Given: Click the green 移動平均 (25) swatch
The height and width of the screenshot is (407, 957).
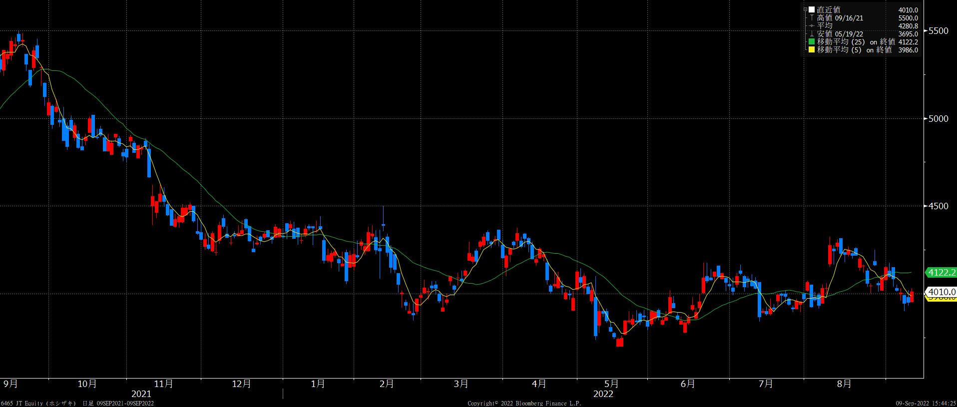Looking at the screenshot, I should tap(812, 42).
